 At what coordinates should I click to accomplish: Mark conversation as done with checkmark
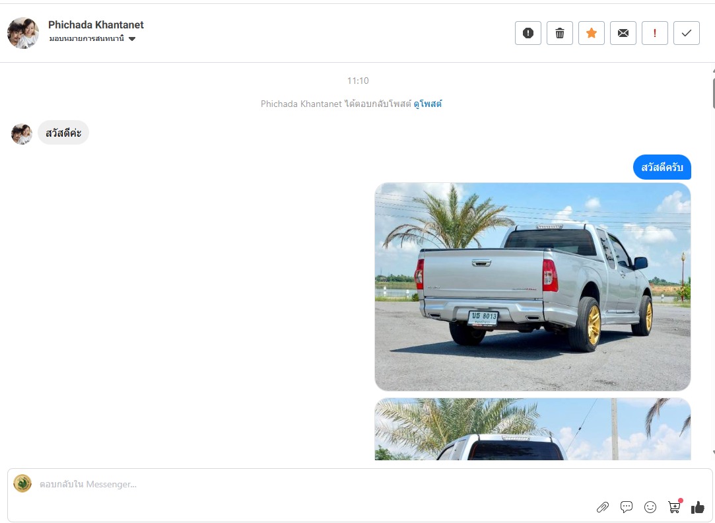coord(686,33)
